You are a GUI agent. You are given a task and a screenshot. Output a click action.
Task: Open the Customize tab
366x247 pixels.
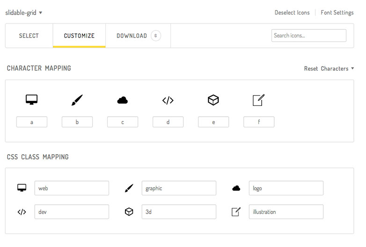(79, 36)
